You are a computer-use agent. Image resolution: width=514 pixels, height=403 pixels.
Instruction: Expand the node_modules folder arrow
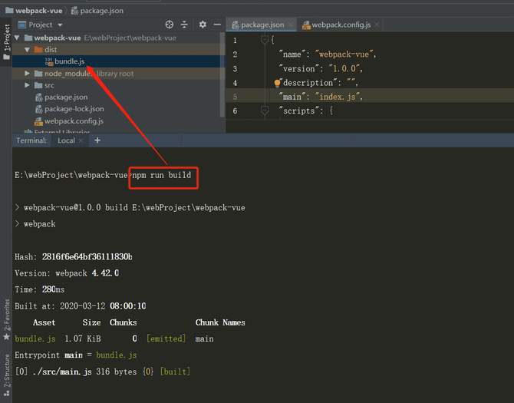pos(27,74)
